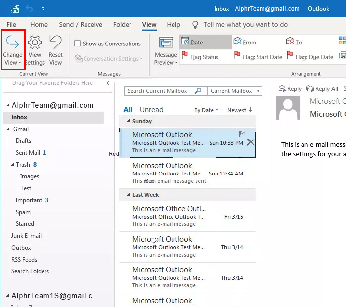This screenshot has height=307, width=346.
Task: Show All messages filter
Action: [x=128, y=109]
